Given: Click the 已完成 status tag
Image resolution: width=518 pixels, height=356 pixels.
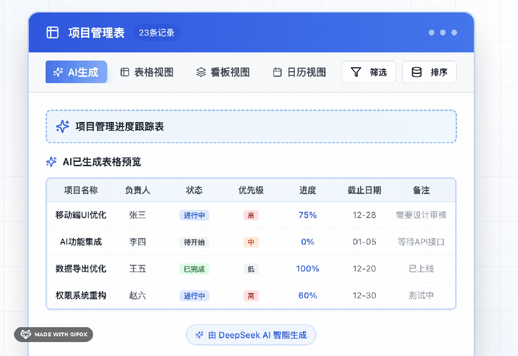Looking at the screenshot, I should click(194, 269).
